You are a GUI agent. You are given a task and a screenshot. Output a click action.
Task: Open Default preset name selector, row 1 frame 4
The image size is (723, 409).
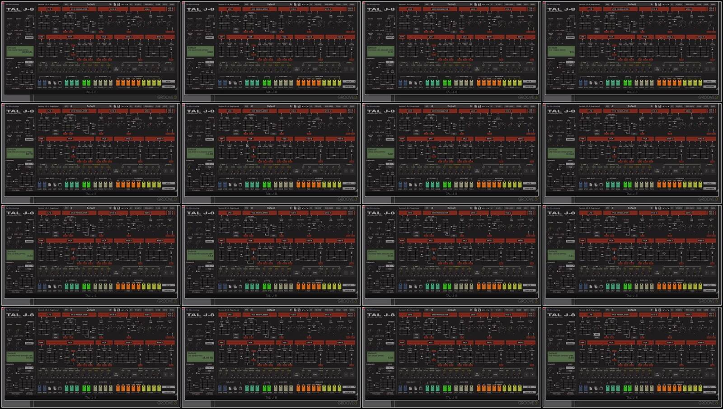coord(633,5)
